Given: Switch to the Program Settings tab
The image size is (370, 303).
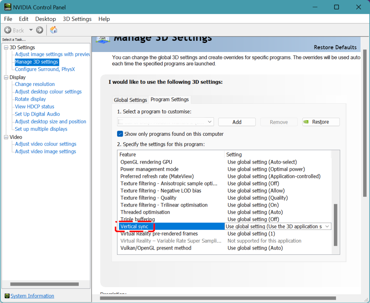Looking at the screenshot, I should pyautogui.click(x=170, y=100).
